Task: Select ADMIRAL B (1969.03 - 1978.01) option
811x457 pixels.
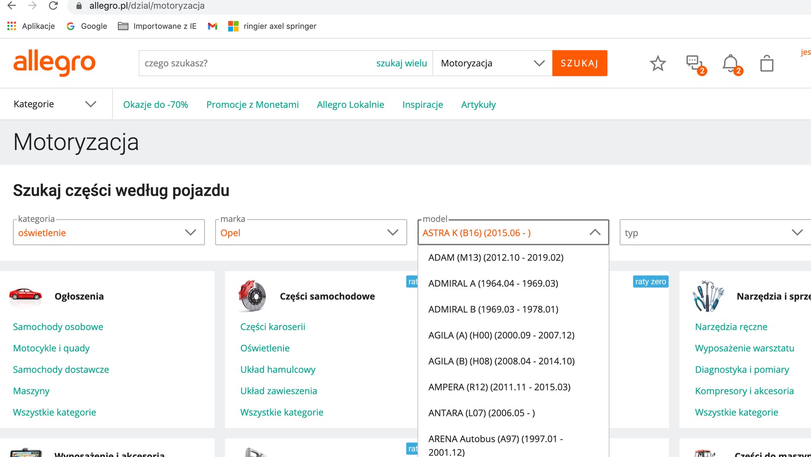Action: point(513,310)
